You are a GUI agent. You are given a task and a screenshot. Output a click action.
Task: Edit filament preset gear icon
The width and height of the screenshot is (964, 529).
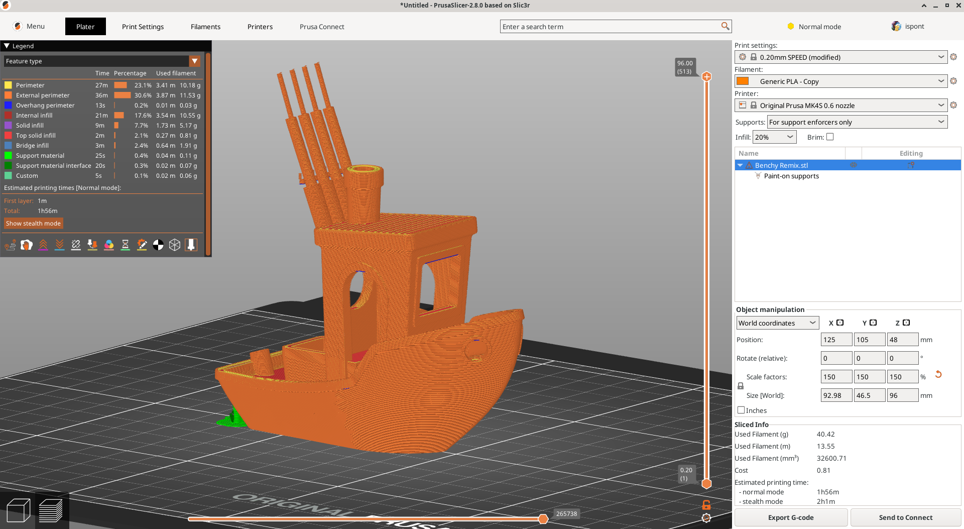tap(953, 81)
